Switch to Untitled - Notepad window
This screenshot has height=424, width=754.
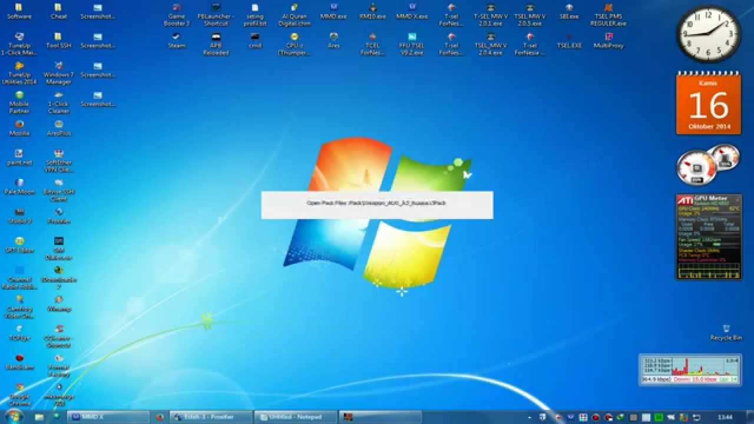click(x=296, y=417)
